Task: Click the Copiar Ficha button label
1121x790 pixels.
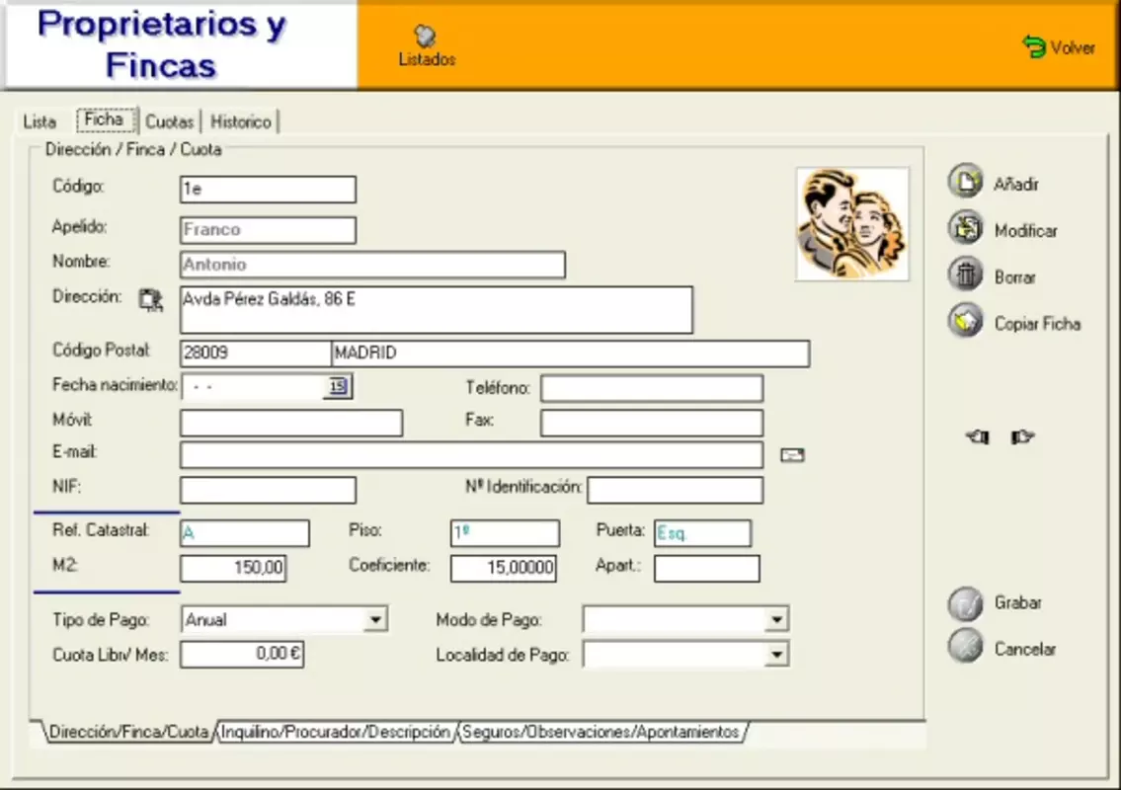Action: (1037, 324)
